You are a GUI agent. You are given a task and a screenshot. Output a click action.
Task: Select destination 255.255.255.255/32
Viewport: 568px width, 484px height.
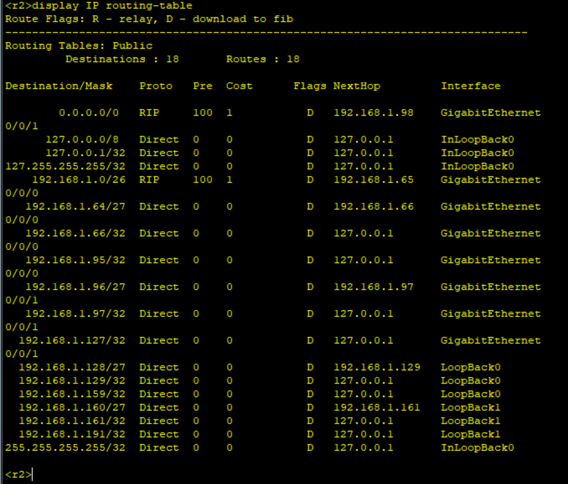click(x=65, y=448)
